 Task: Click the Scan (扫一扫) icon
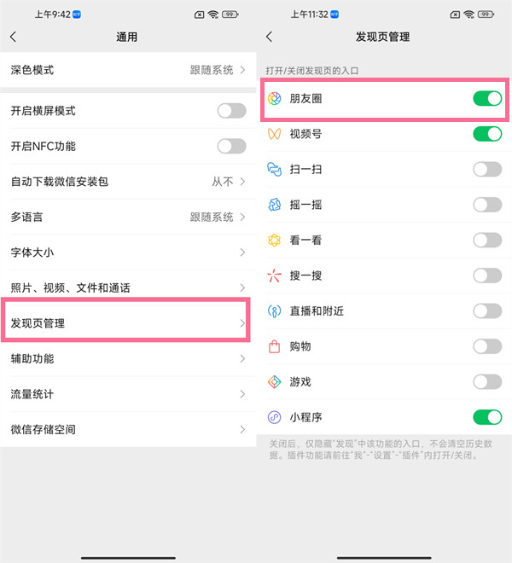point(275,169)
